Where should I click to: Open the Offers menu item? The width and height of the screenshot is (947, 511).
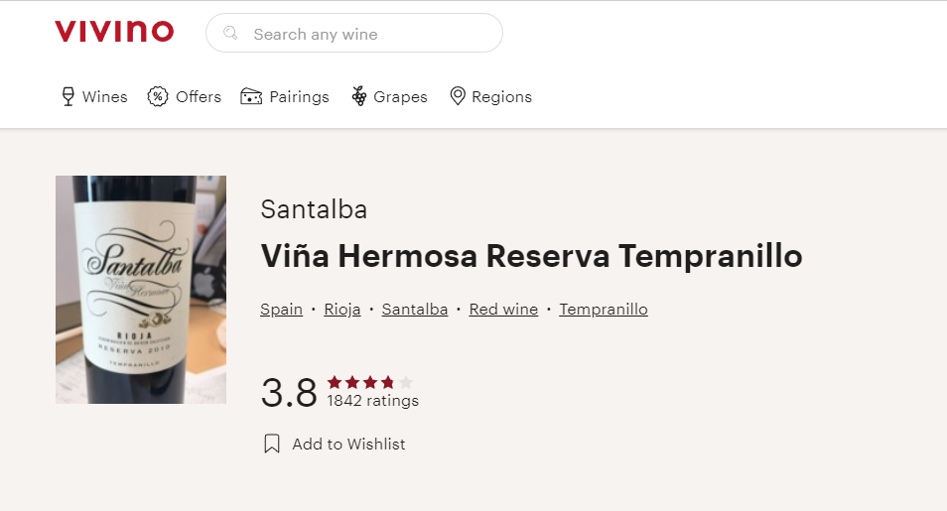tap(198, 97)
